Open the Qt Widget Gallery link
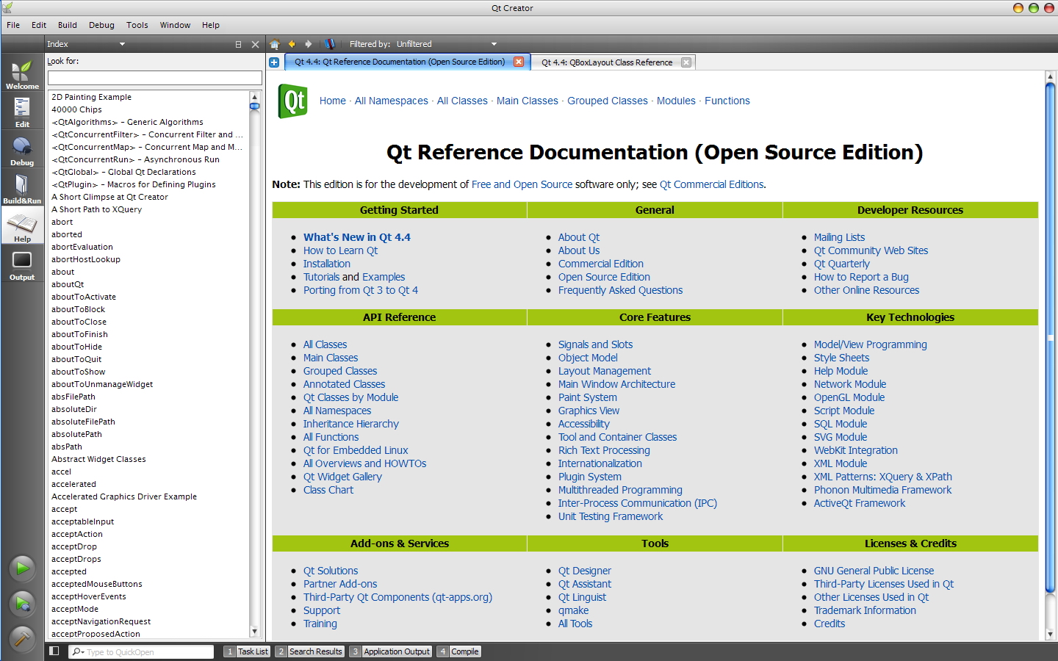This screenshot has height=661, width=1058. click(x=342, y=477)
